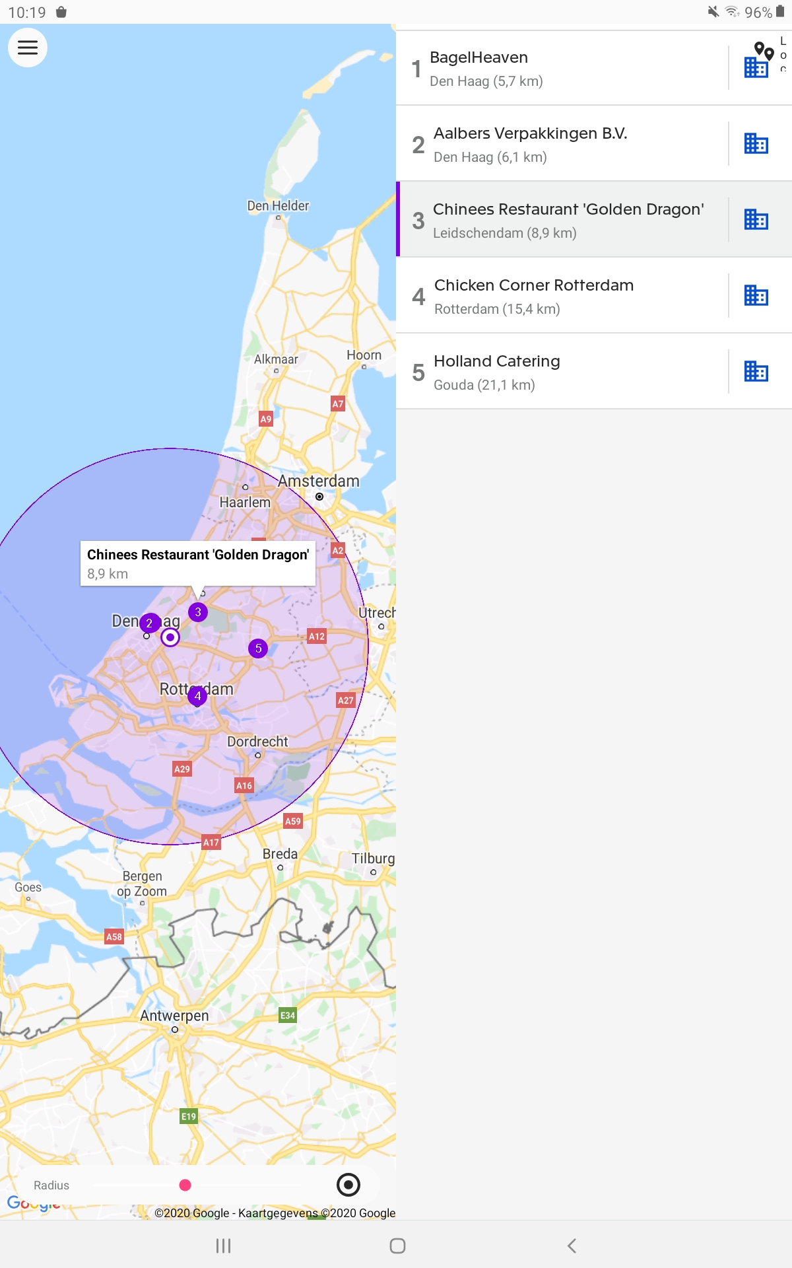The height and width of the screenshot is (1268, 792).
Task: Adjust the Radius slider handle
Action: 185,1185
